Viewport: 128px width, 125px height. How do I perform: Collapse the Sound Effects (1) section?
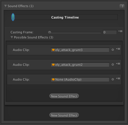point(5,6)
